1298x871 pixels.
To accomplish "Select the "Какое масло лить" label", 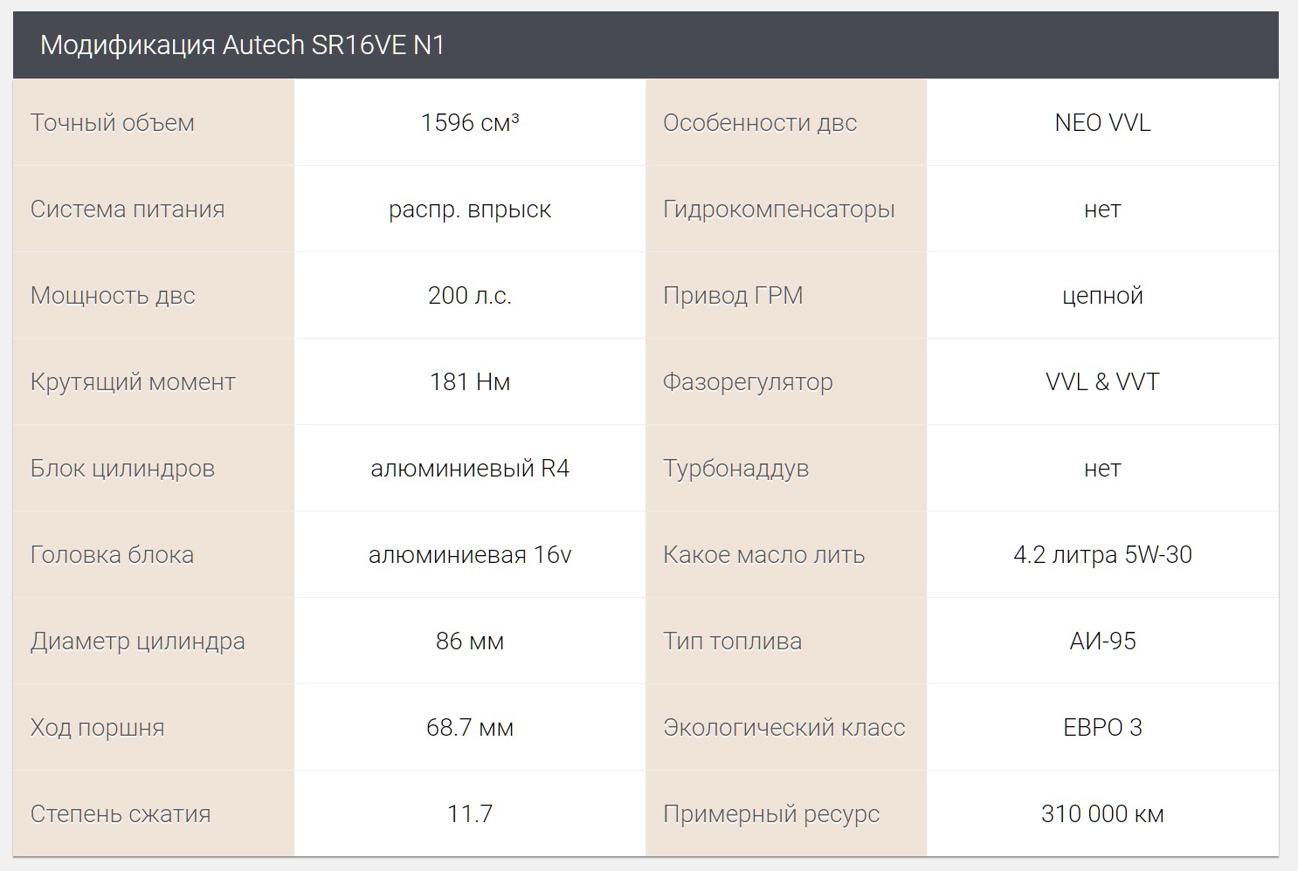I will pos(764,554).
